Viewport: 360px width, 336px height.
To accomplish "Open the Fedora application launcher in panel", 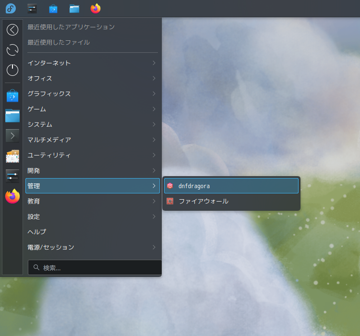I will pos(11,9).
